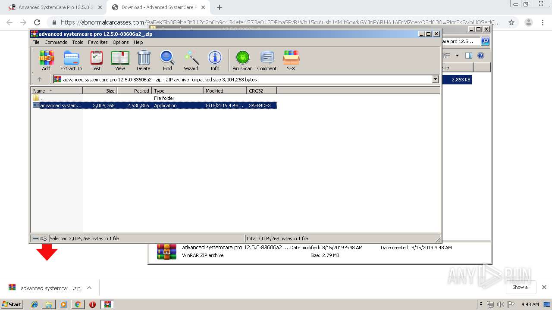The image size is (552, 310).
Task: Close the downloads bar
Action: click(x=544, y=287)
